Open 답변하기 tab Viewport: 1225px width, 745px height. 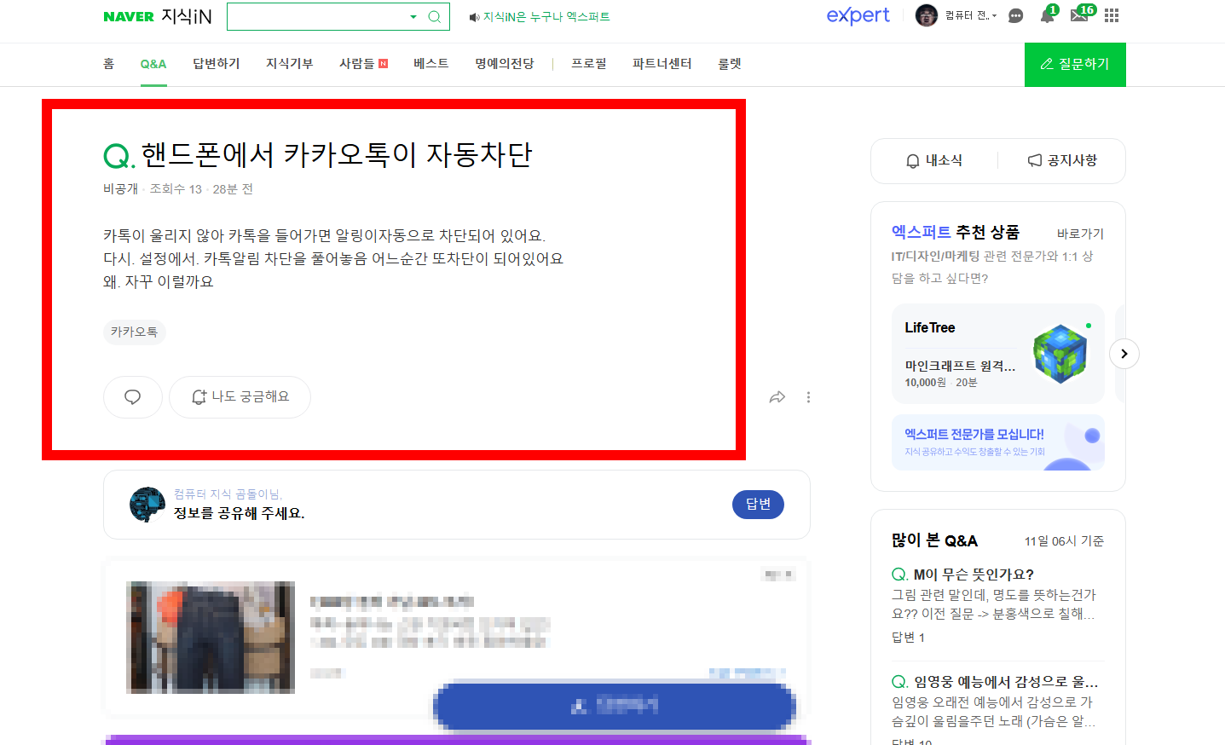coord(217,64)
